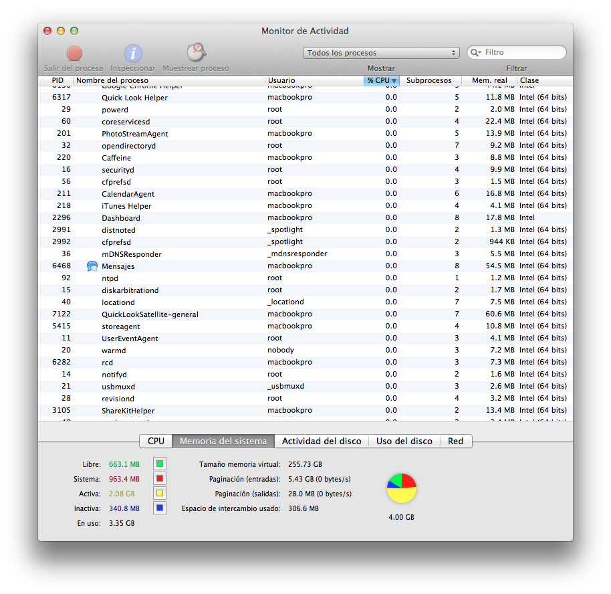
Task: Select the rcd process row
Action: [305, 363]
